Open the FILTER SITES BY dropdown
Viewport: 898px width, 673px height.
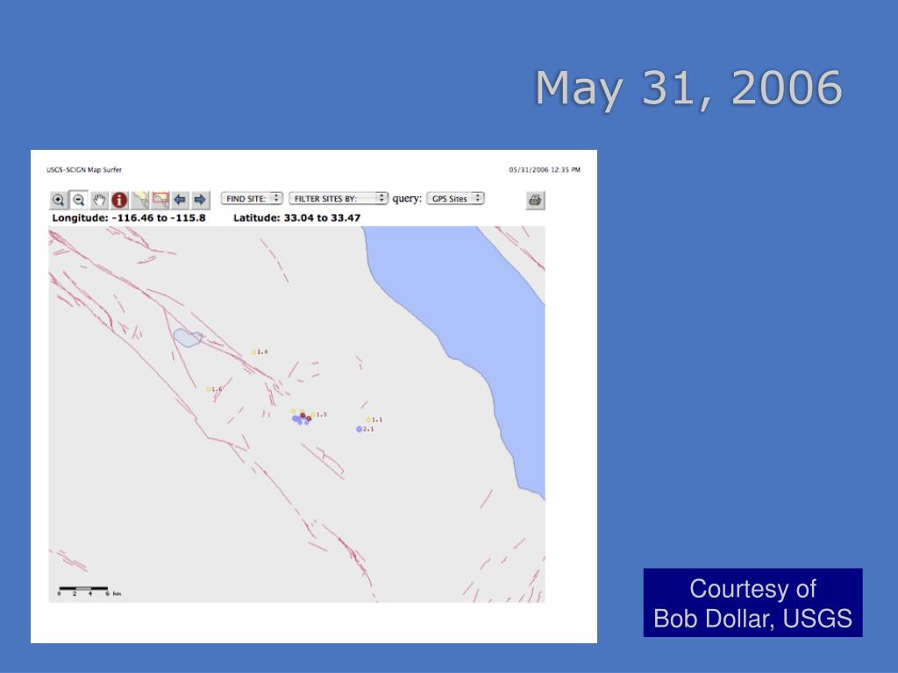click(x=338, y=199)
